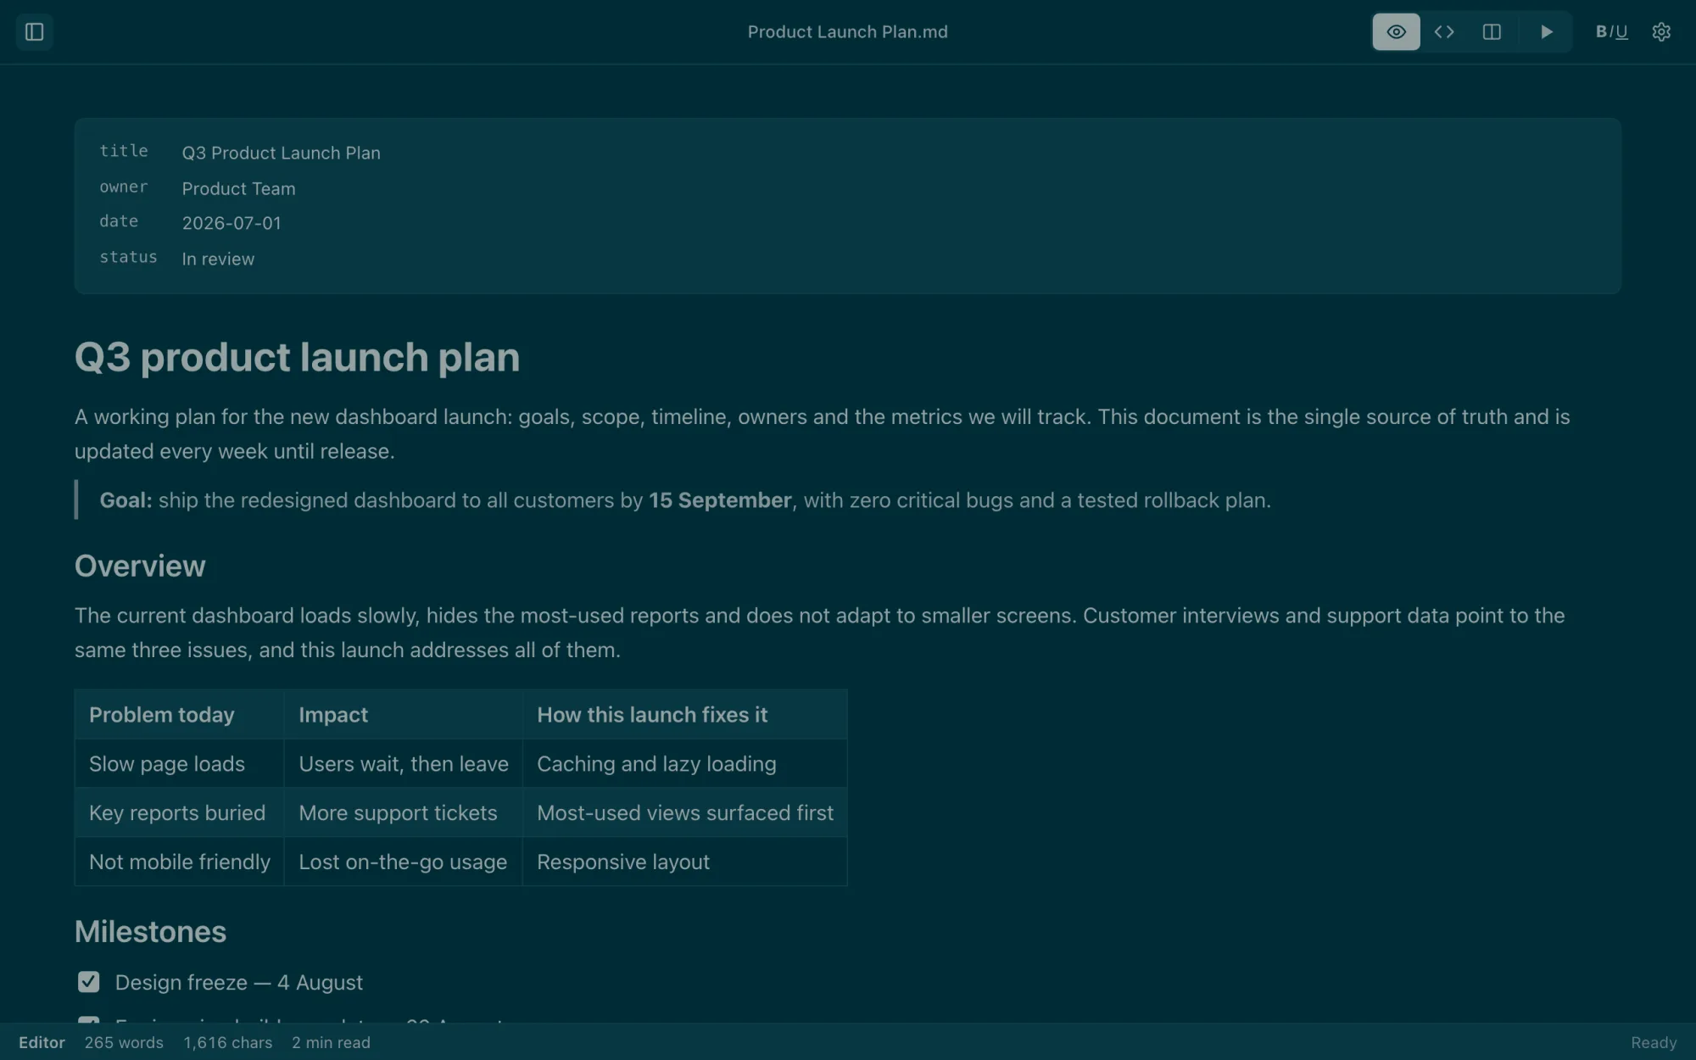Select the date value 2026-07-01

[232, 223]
